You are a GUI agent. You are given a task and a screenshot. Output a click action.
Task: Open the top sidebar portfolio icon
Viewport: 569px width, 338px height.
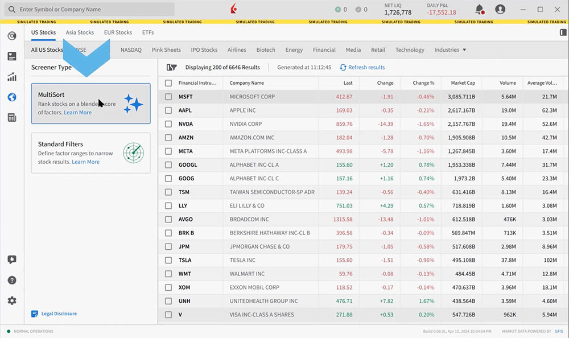click(12, 36)
